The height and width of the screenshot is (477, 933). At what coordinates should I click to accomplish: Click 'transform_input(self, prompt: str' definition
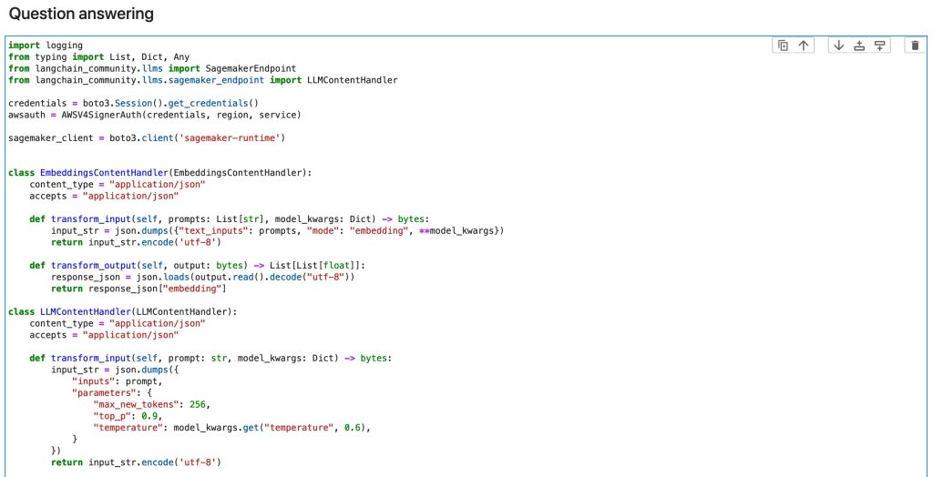[210, 358]
